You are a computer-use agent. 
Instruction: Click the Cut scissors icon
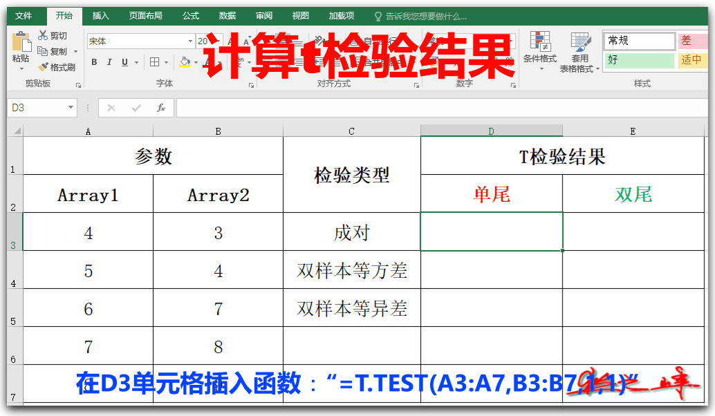43,35
